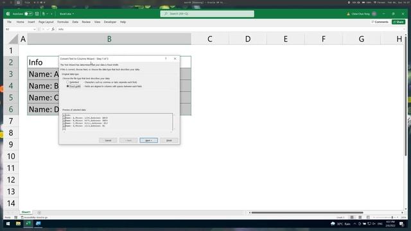411x231 pixels.
Task: Click the preview data vertical scrollbar
Action: [x=174, y=122]
